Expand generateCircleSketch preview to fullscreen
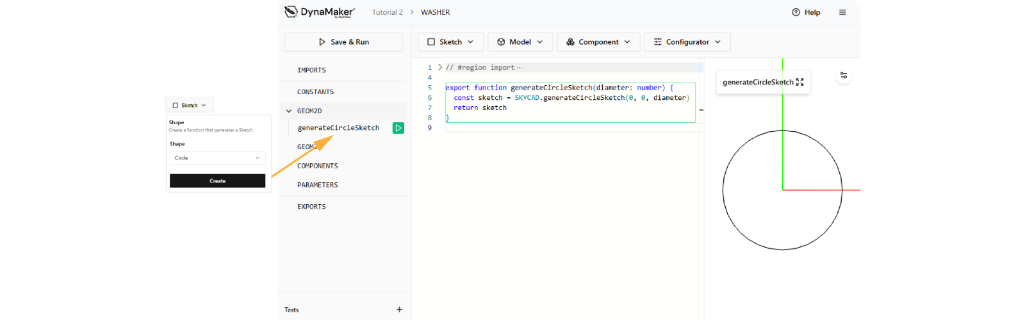 799,82
